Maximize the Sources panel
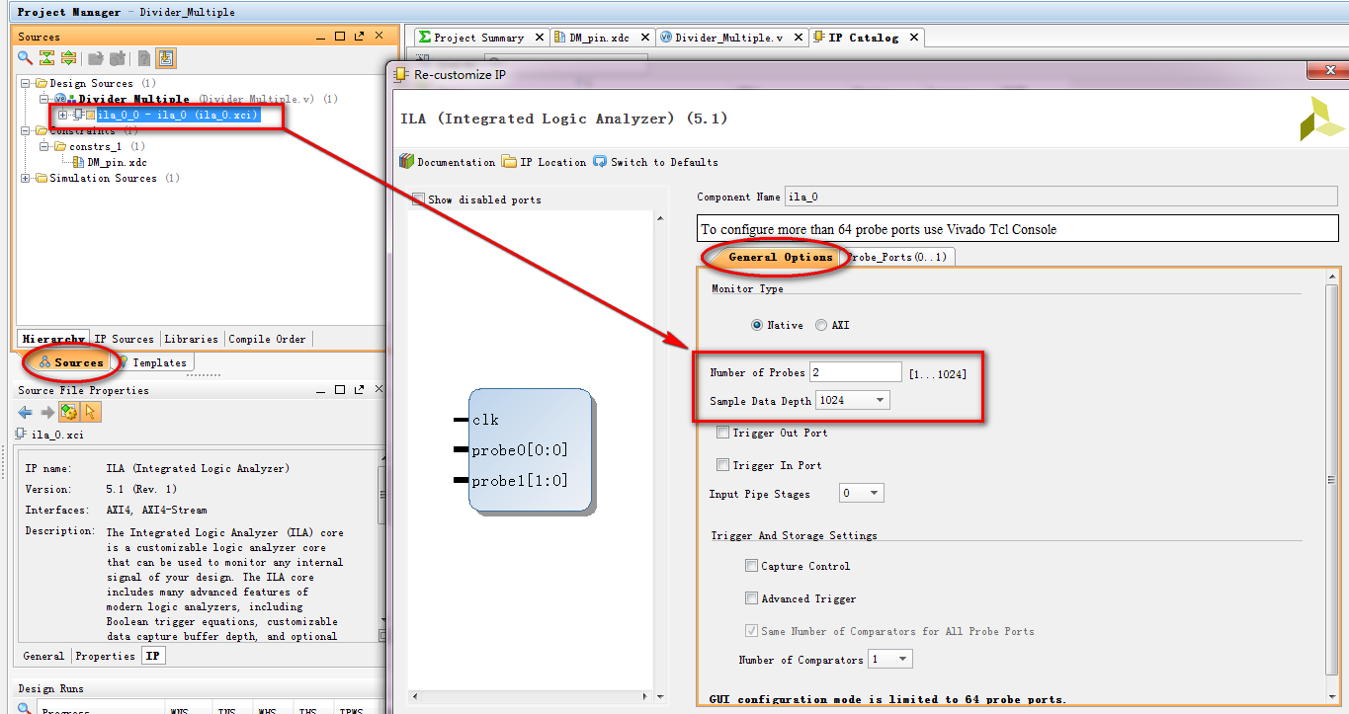The image size is (1349, 714). [340, 37]
